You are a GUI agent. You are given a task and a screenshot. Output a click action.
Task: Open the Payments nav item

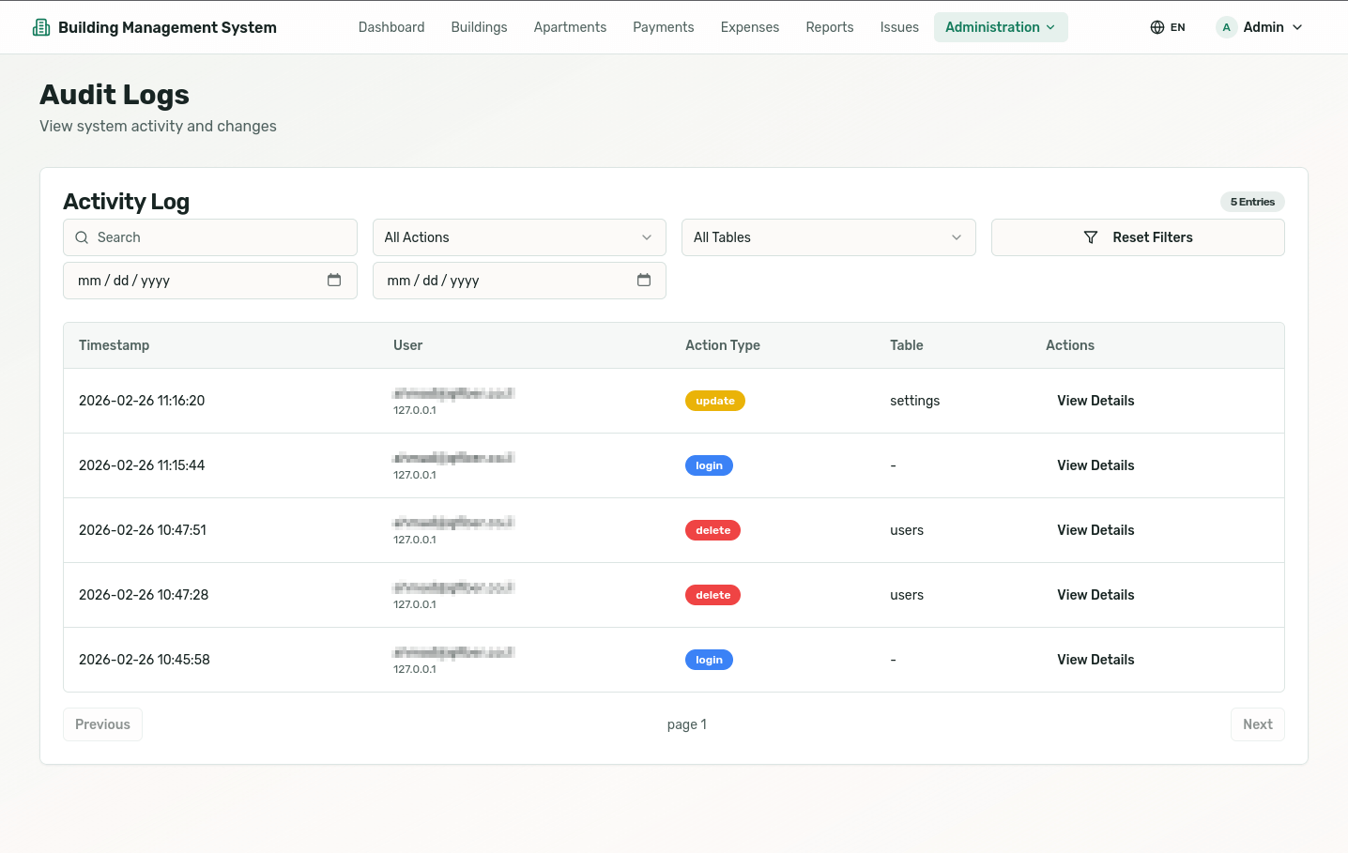[663, 27]
